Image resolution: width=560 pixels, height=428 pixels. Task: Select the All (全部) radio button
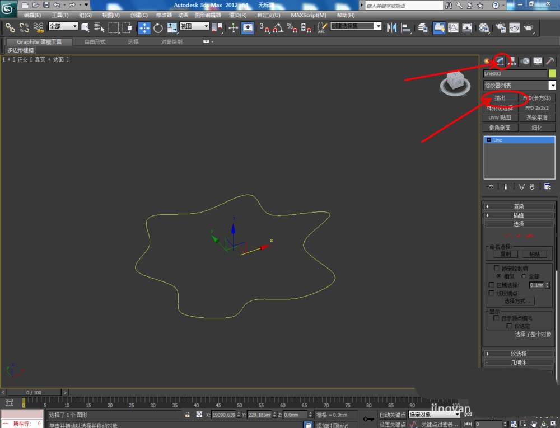(524, 276)
